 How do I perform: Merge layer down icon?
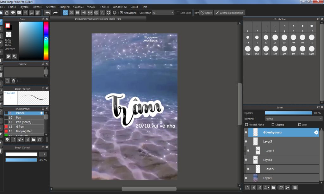pos(287,187)
